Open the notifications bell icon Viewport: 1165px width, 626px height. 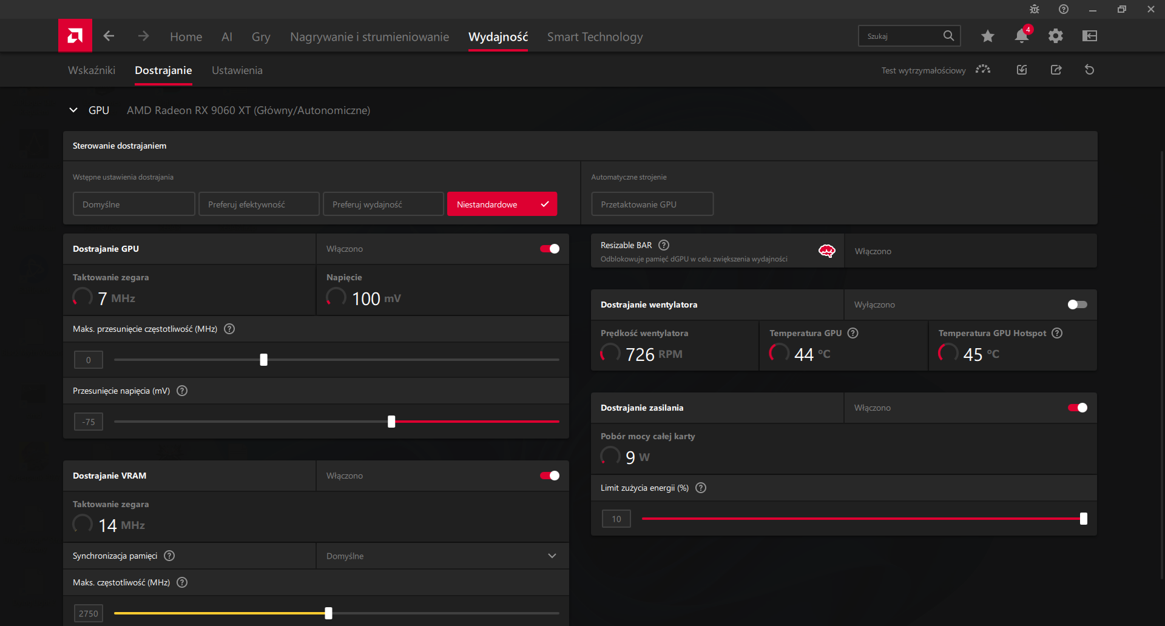1021,36
